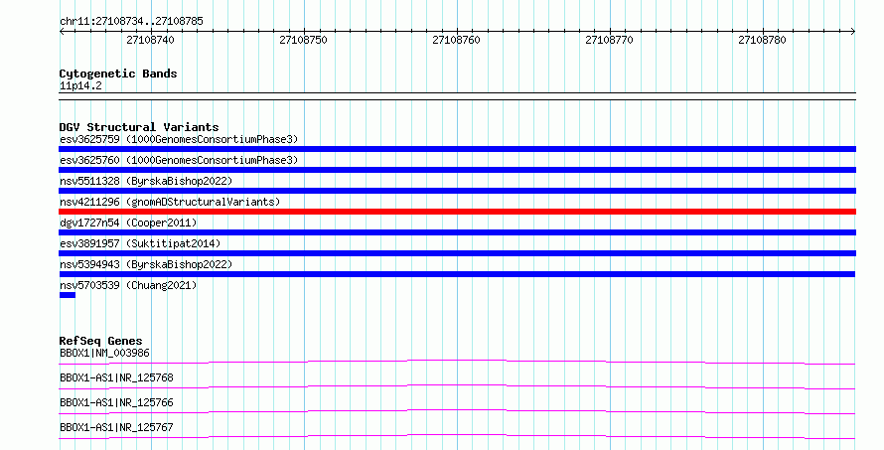This screenshot has width=884, height=450.
Task: Open the nsv4211296 (gnomADStructuralVariants) label
Action: [170, 202]
